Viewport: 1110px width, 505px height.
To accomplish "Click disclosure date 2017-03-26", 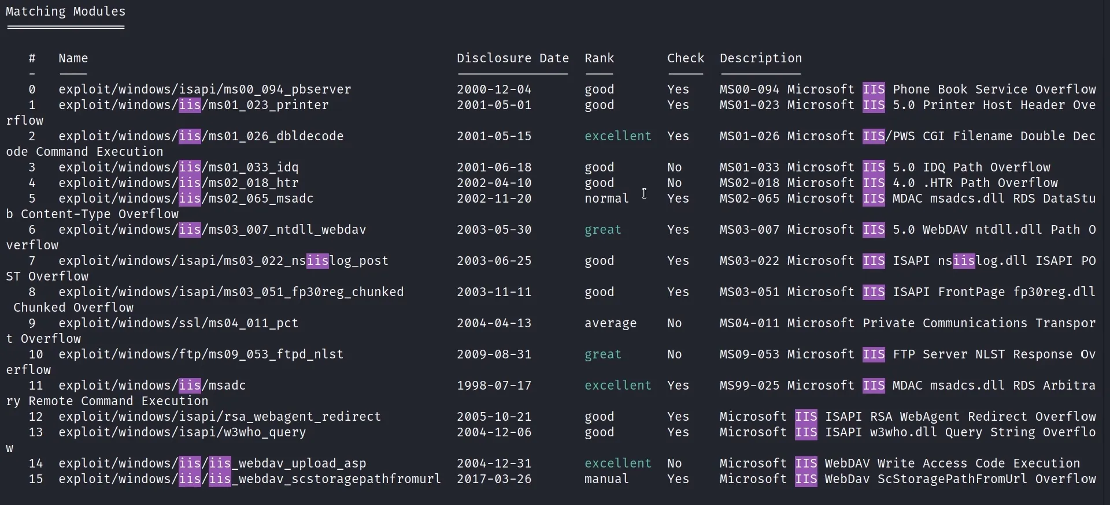I will tap(494, 479).
